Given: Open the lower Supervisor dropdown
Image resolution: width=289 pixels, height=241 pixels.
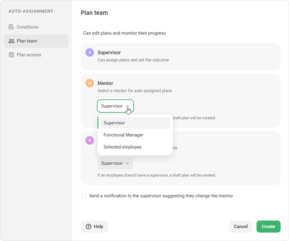Looking at the screenshot, I should [115, 163].
